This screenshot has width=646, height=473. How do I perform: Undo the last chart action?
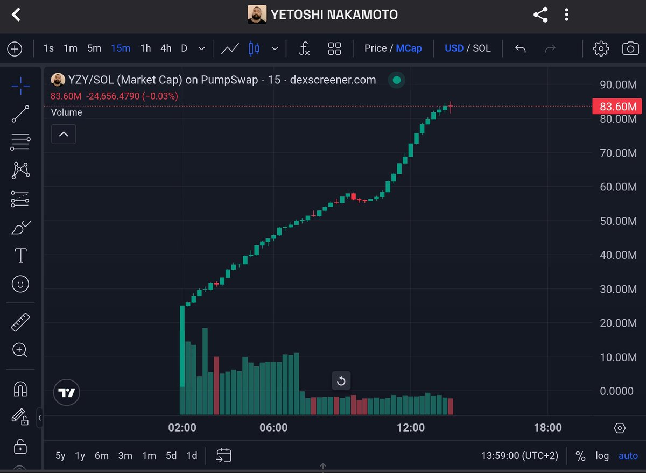[x=520, y=48]
